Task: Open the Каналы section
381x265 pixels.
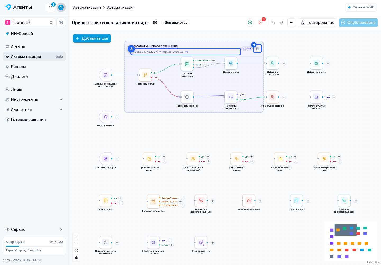Action: 34,67
